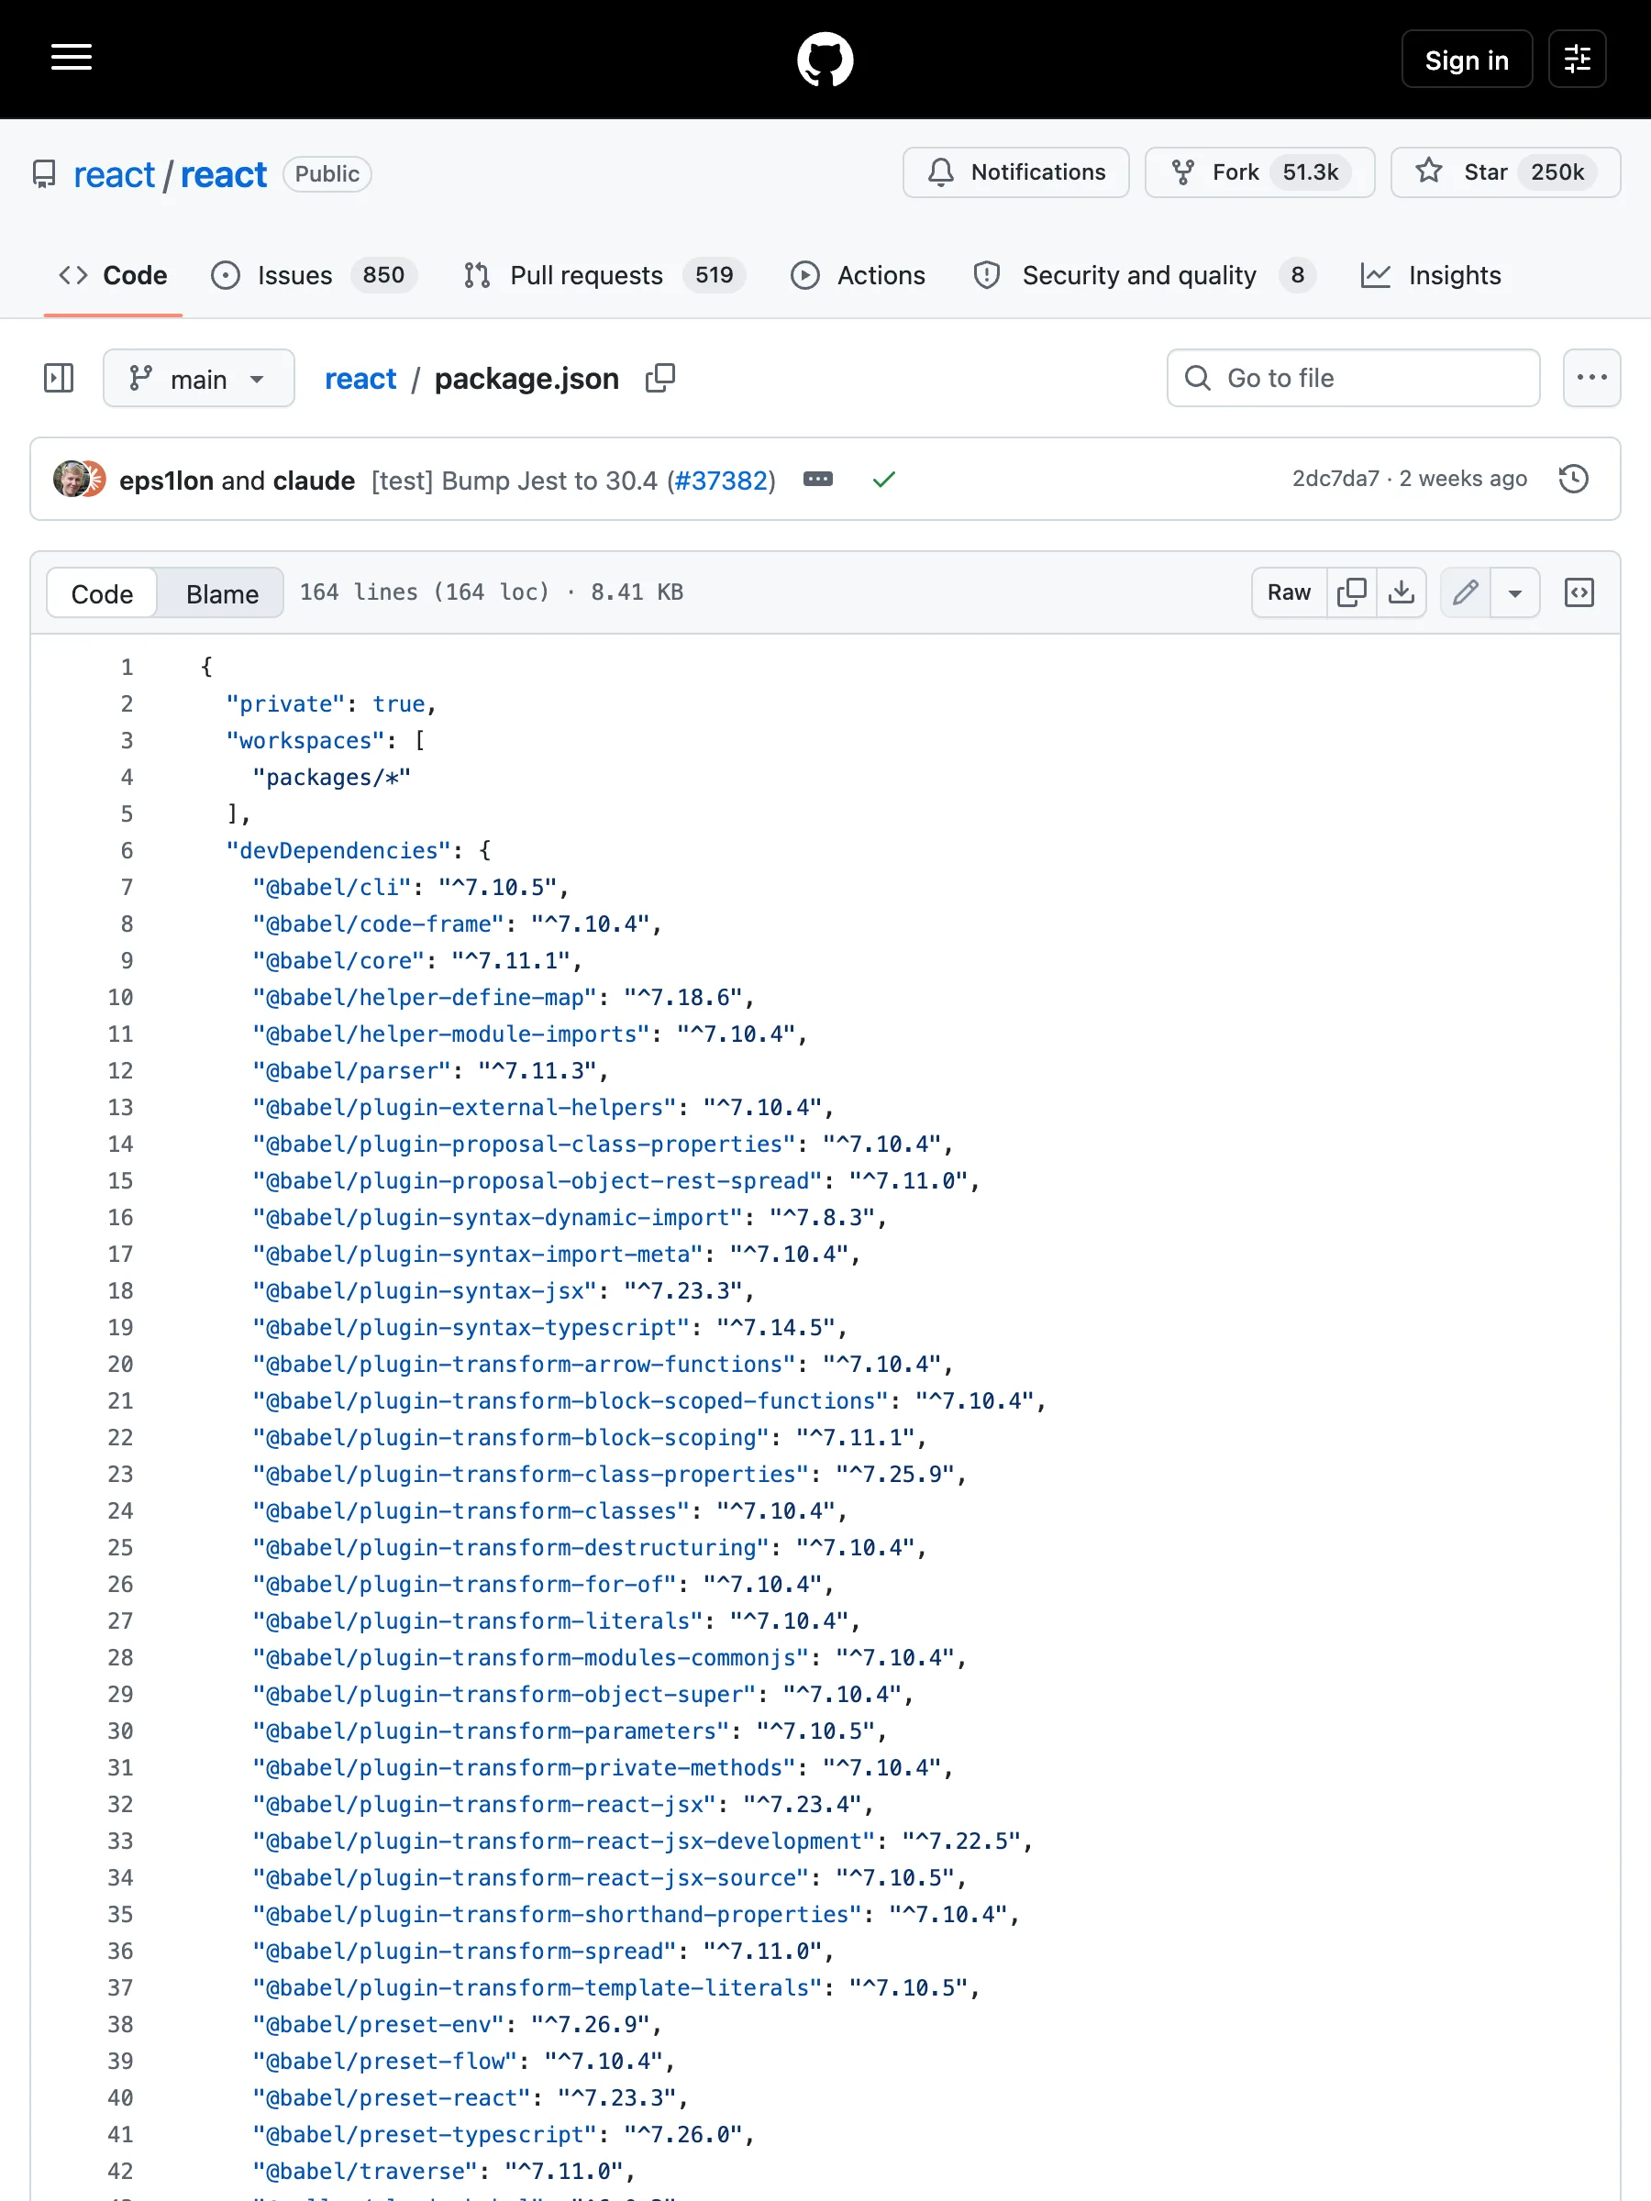View file commit history clock icon
This screenshot has width=1651, height=2201.
coord(1573,480)
